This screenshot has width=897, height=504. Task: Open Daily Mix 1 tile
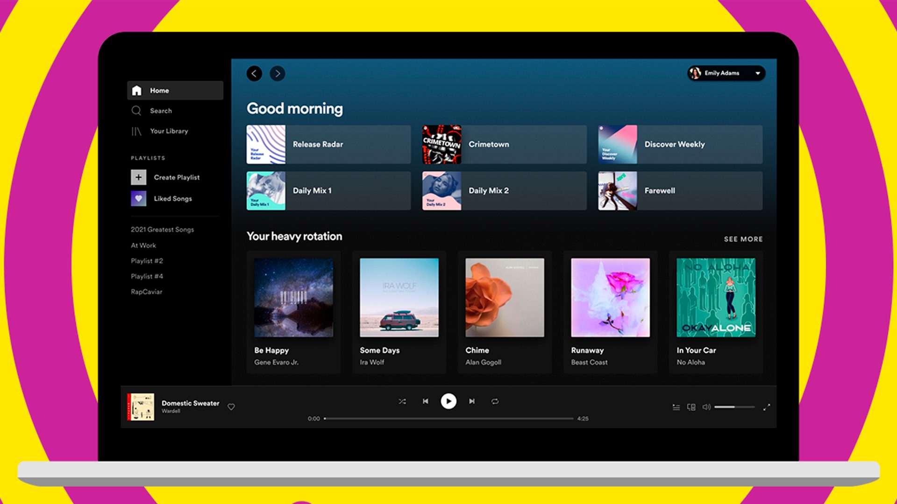tap(328, 190)
